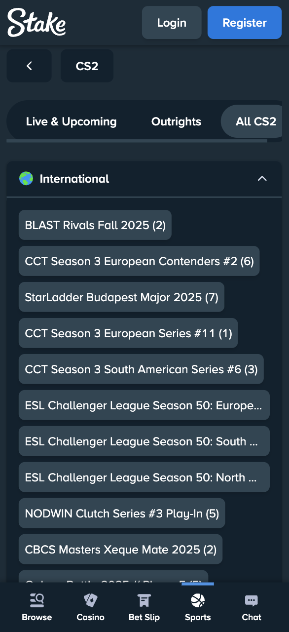Open BLAST Rivals Fall 2025 matches
The height and width of the screenshot is (632, 289).
95,225
